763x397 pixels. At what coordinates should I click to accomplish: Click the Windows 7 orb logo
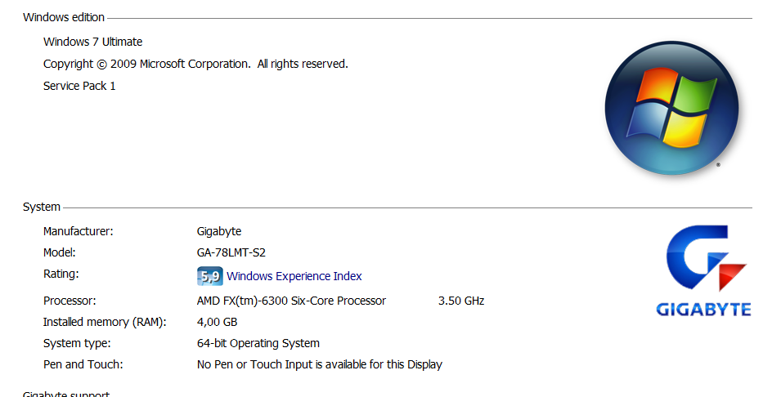point(671,108)
